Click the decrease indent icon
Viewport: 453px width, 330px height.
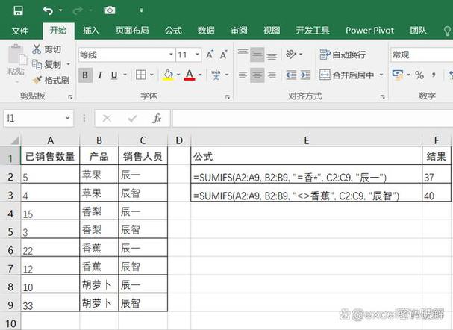coord(291,75)
